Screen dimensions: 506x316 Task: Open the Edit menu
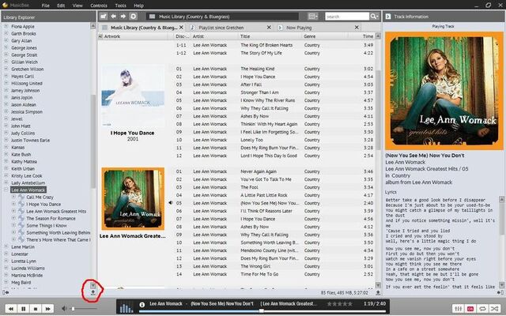tap(61, 6)
